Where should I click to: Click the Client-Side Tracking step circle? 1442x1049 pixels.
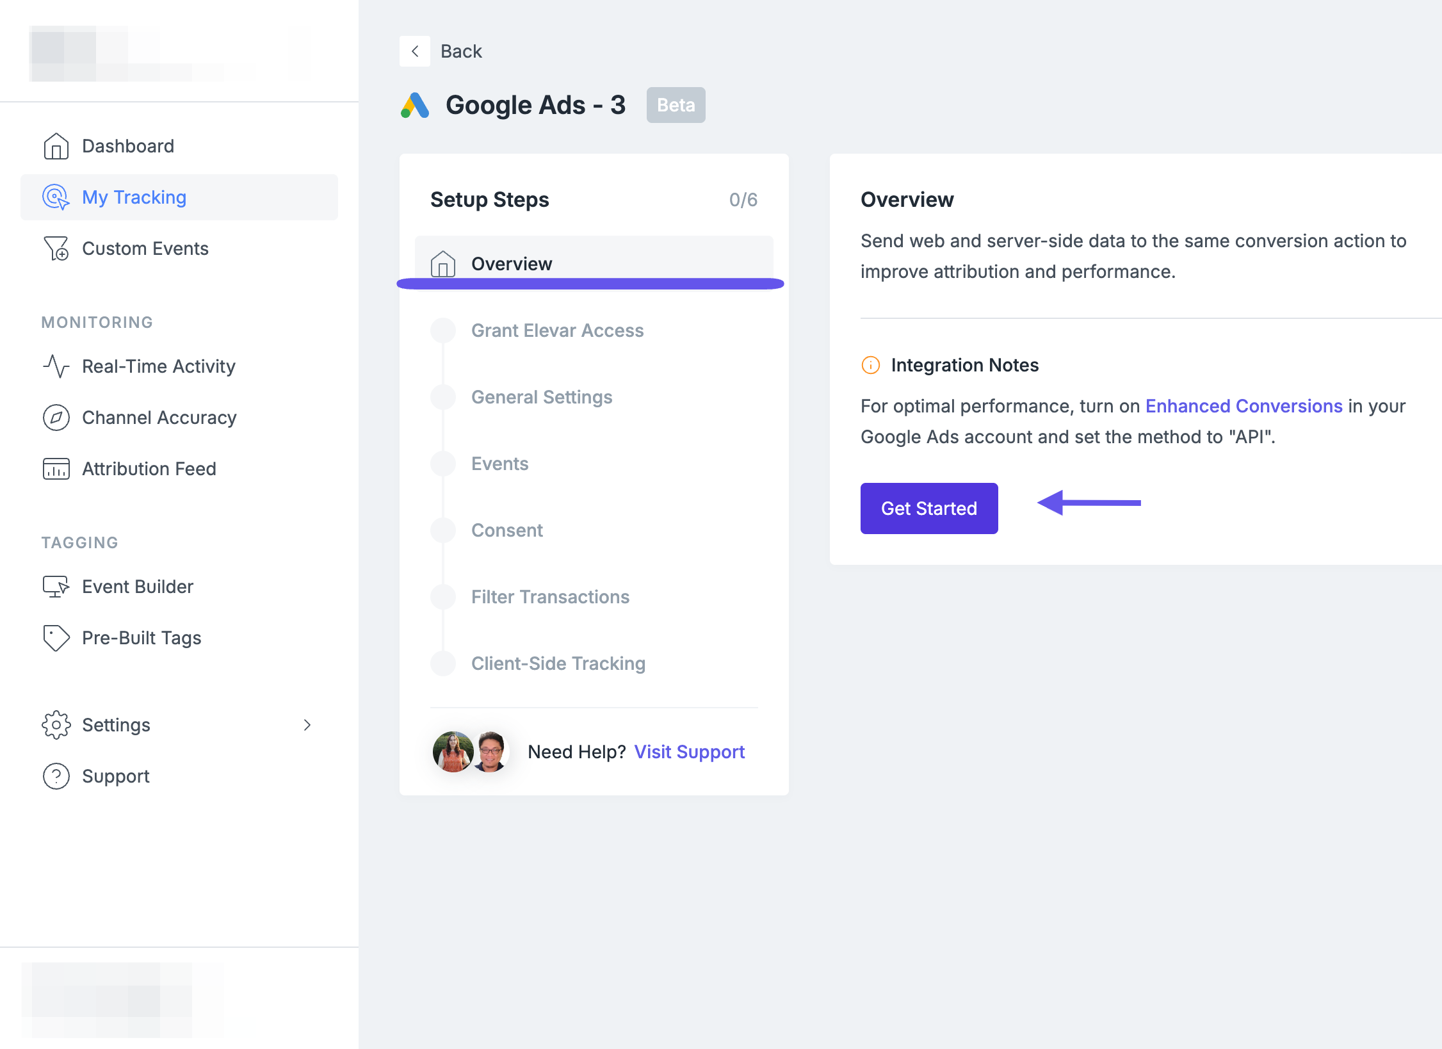[443, 663]
